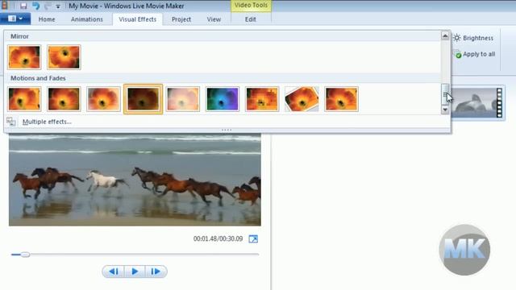Click the Previous frame button
Viewport: 516px width, 290px height.
(114, 271)
